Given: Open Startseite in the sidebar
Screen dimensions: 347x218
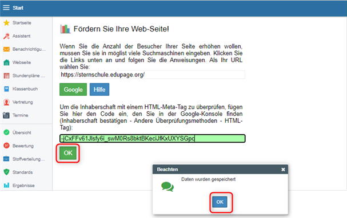Looking at the screenshot, I should coord(22,23).
